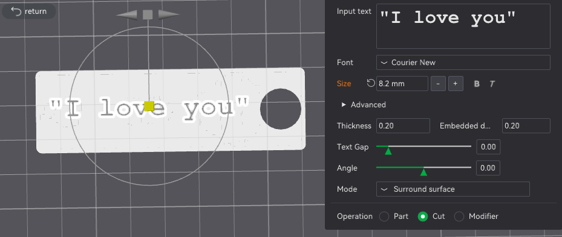This screenshot has width=562, height=237.
Task: Click the Embedded depth value field
Action: [x=526, y=126]
